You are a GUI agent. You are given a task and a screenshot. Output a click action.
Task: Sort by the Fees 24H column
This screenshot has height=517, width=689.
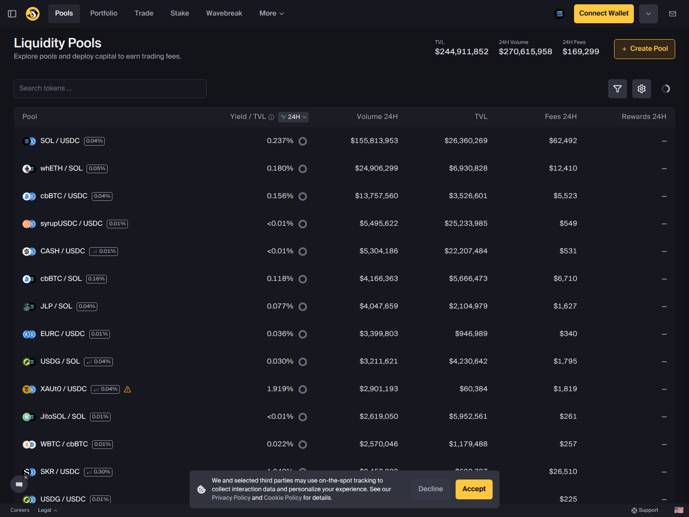(x=561, y=117)
